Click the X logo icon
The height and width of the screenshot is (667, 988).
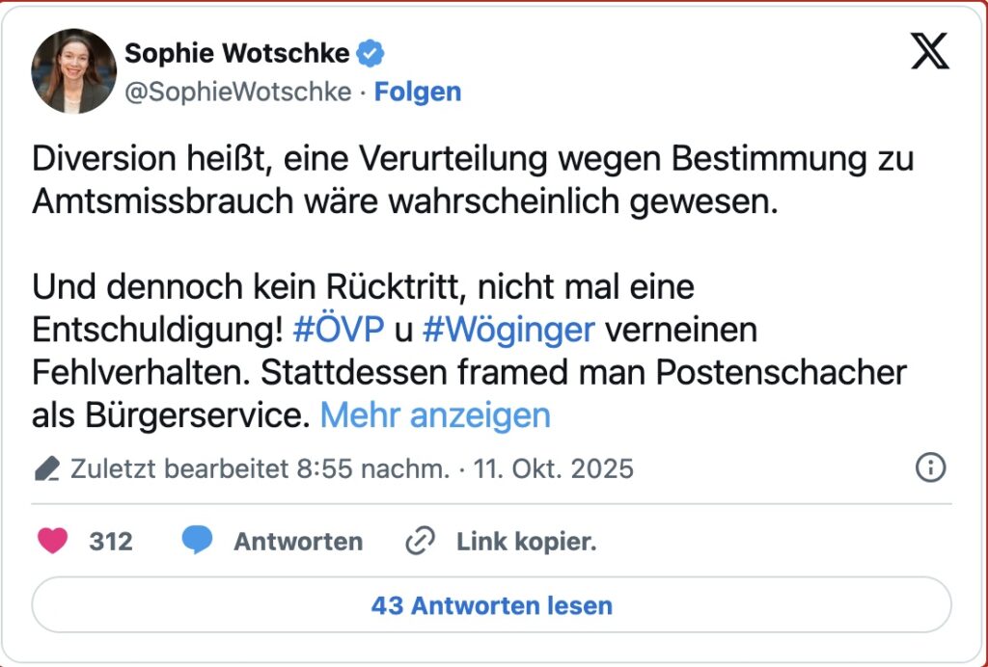930,51
